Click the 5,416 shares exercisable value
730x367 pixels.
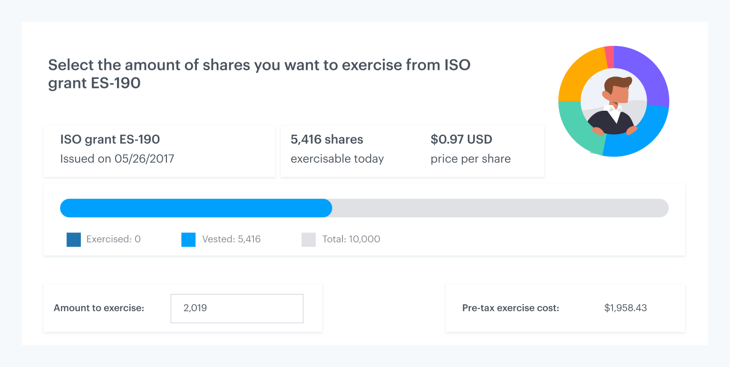tap(327, 140)
